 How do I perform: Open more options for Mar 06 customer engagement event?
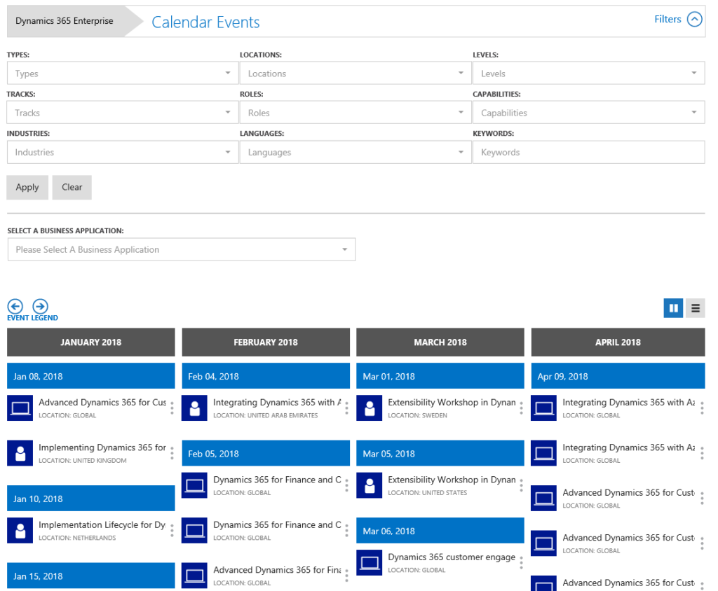tap(521, 563)
